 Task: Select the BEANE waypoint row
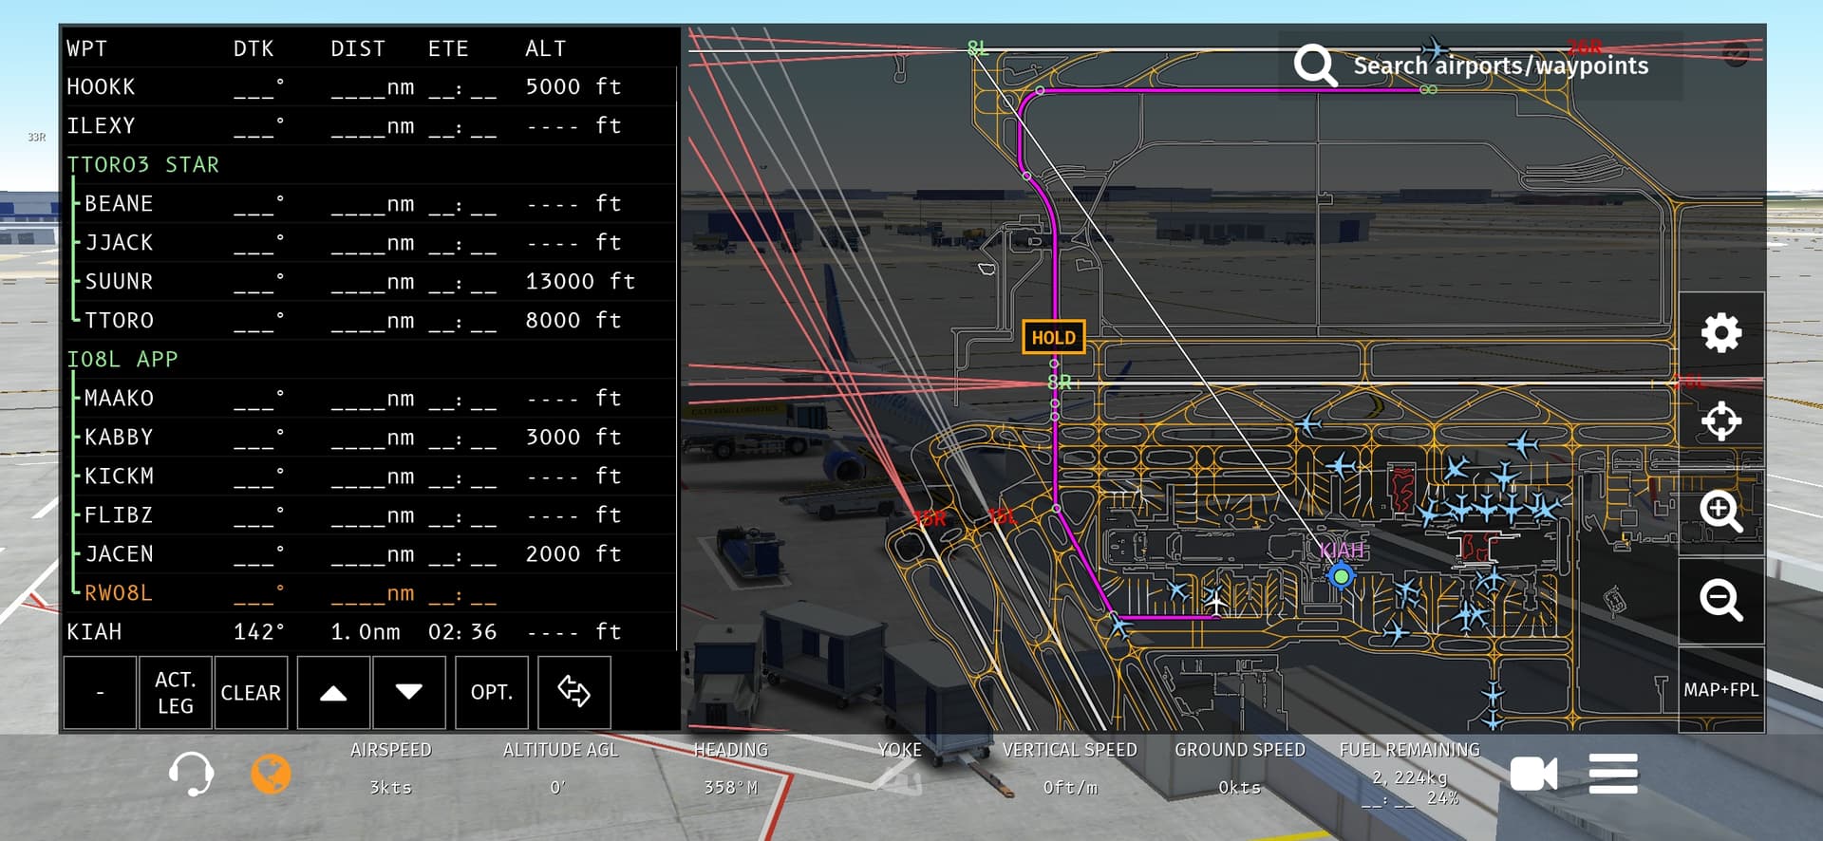pos(370,204)
